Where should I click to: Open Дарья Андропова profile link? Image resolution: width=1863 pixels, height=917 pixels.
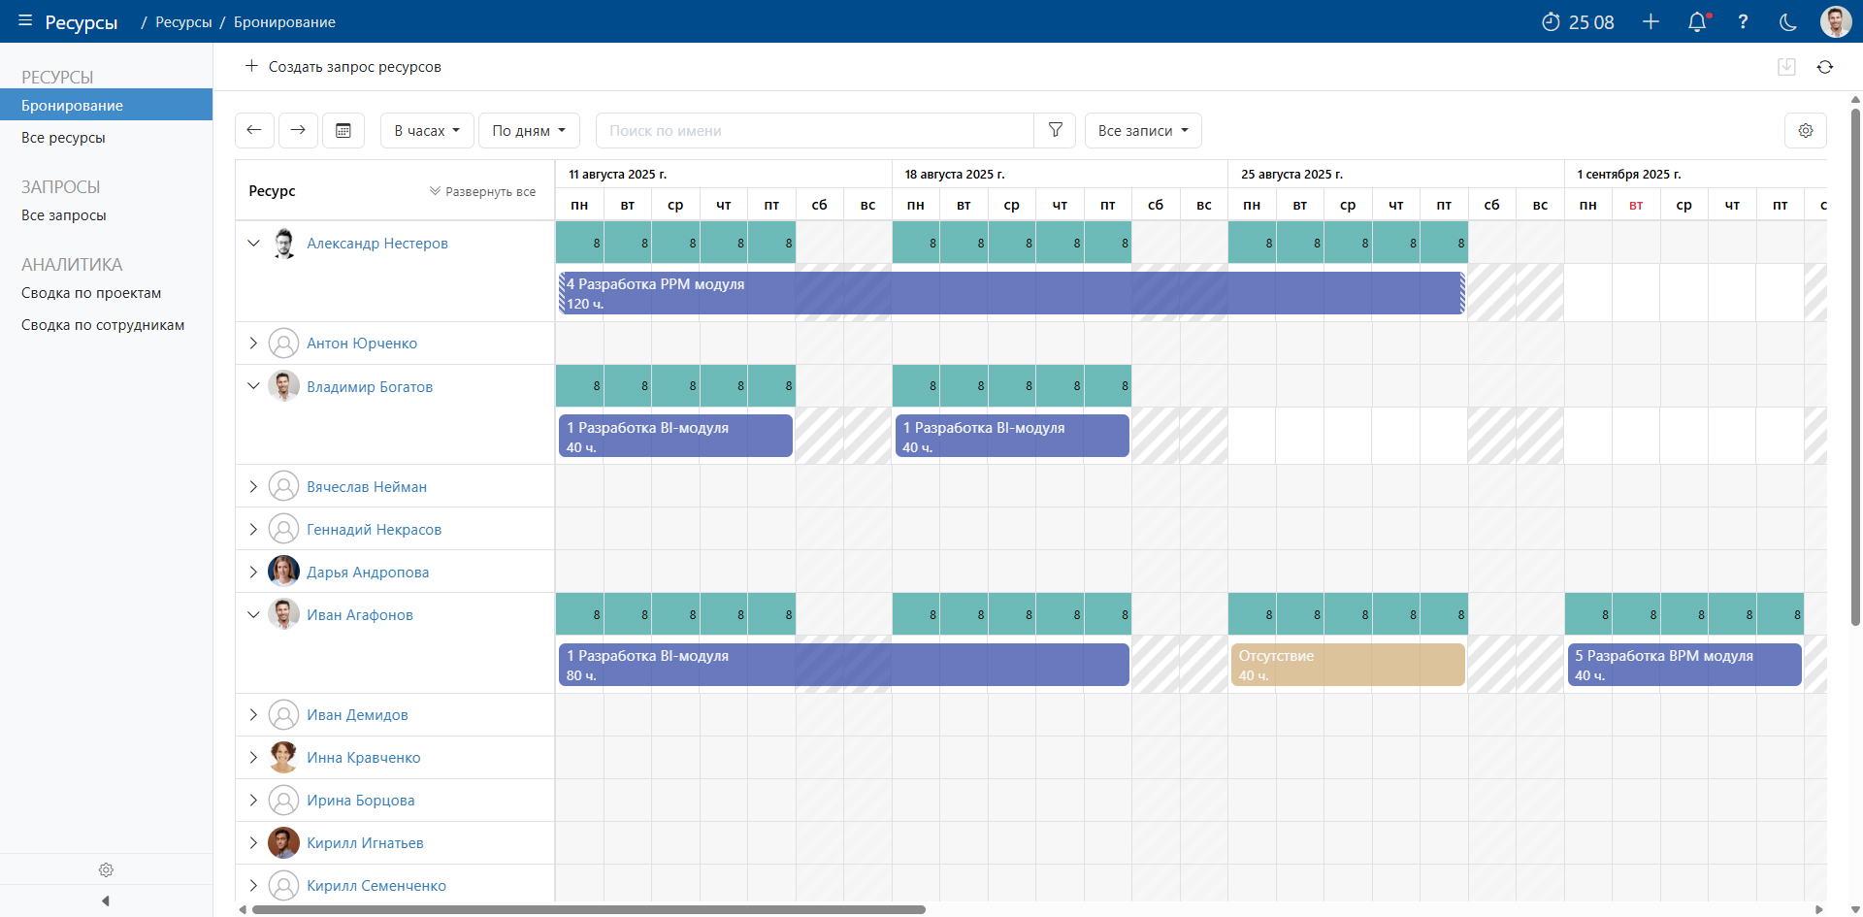pos(368,573)
